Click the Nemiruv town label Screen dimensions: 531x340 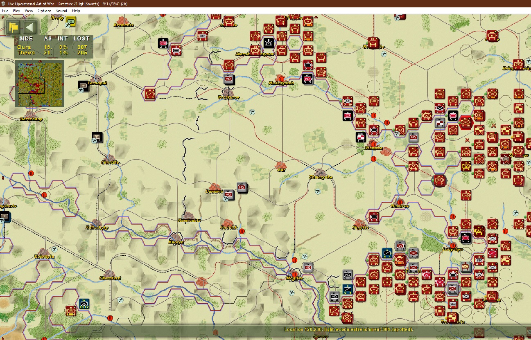tap(400, 206)
